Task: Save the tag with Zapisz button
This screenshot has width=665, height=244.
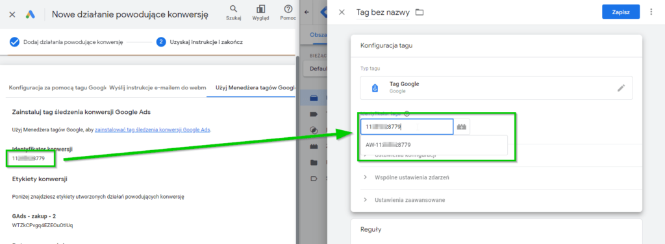Action: [621, 12]
